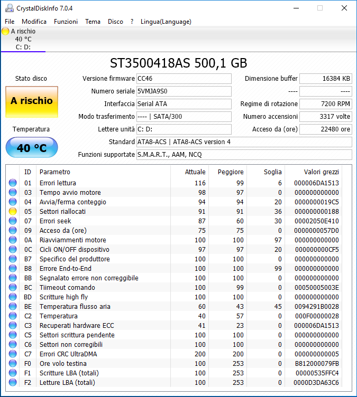Click the Attuale column header

(x=189, y=172)
